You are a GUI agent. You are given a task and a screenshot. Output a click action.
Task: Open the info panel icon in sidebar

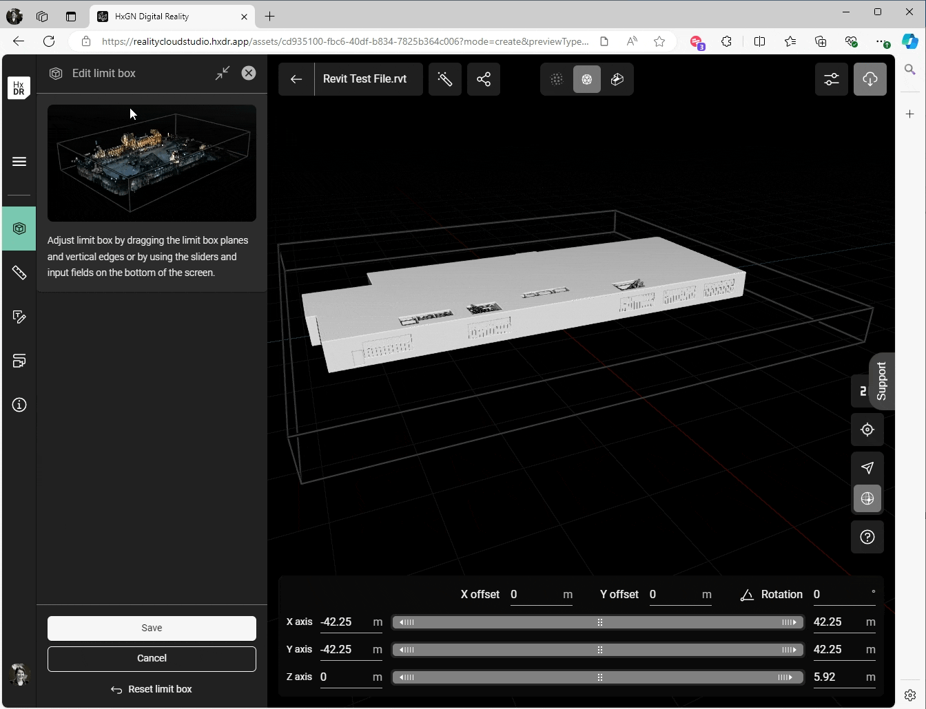pyautogui.click(x=19, y=405)
